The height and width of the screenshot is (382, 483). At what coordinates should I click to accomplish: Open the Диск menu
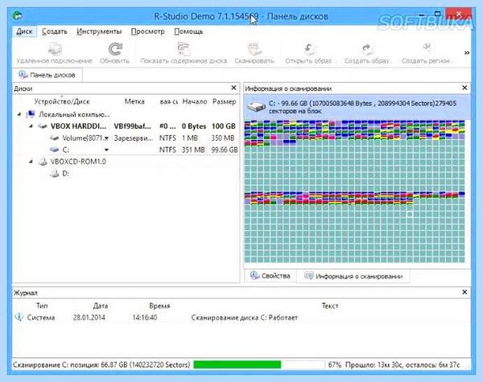coord(24,31)
